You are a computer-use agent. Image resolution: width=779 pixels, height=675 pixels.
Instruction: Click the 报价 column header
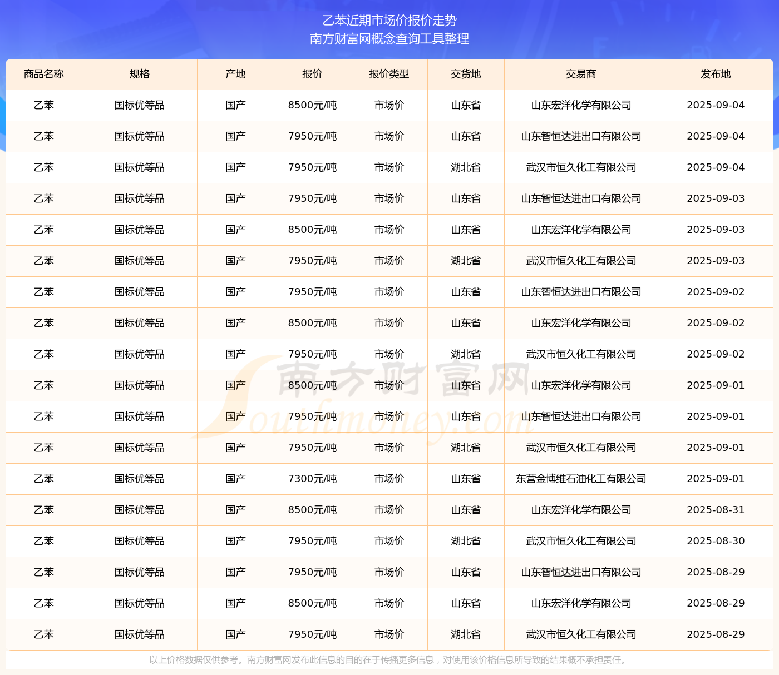point(312,74)
